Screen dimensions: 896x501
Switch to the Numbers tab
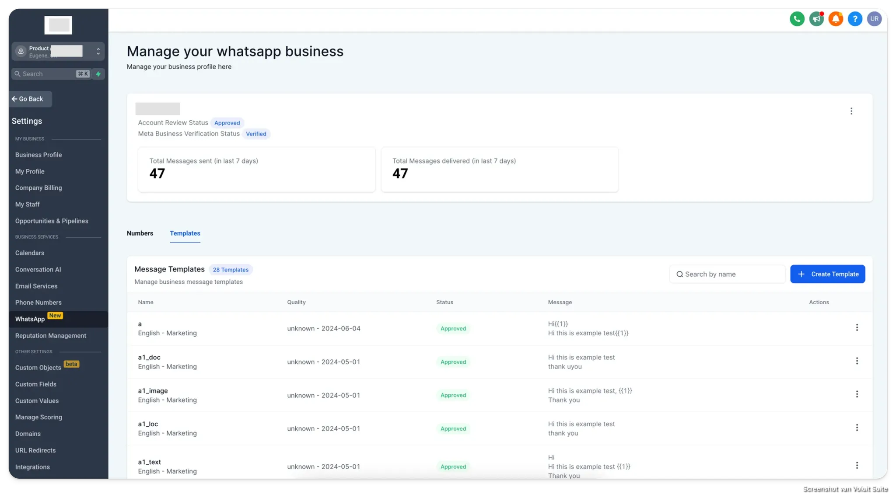(140, 233)
